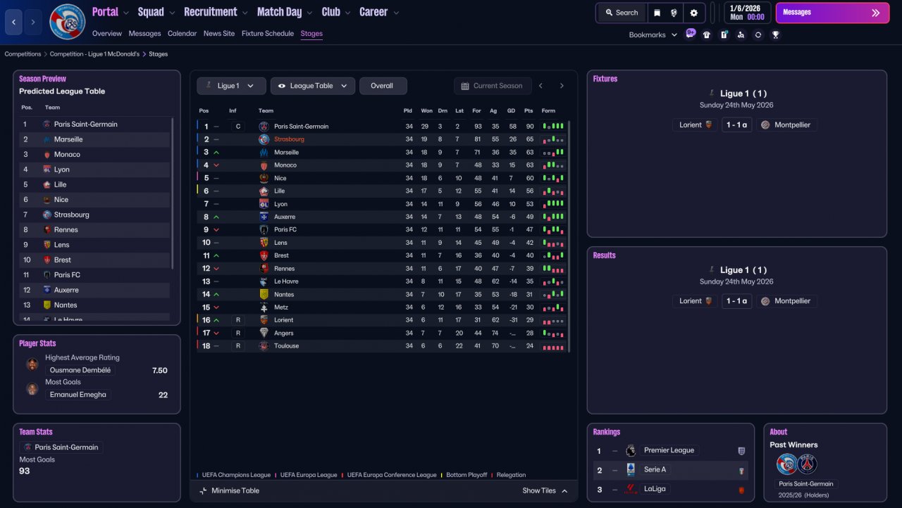Click the trophy shortcut icon
Image resolution: width=902 pixels, height=508 pixels.
point(775,34)
